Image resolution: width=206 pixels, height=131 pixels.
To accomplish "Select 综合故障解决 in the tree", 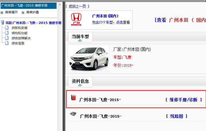I will coord(21,38).
